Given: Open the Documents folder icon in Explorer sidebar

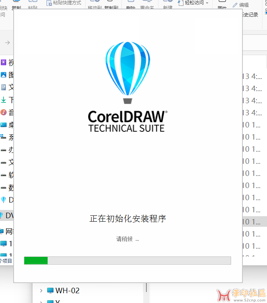Looking at the screenshot, I should pos(4,87).
